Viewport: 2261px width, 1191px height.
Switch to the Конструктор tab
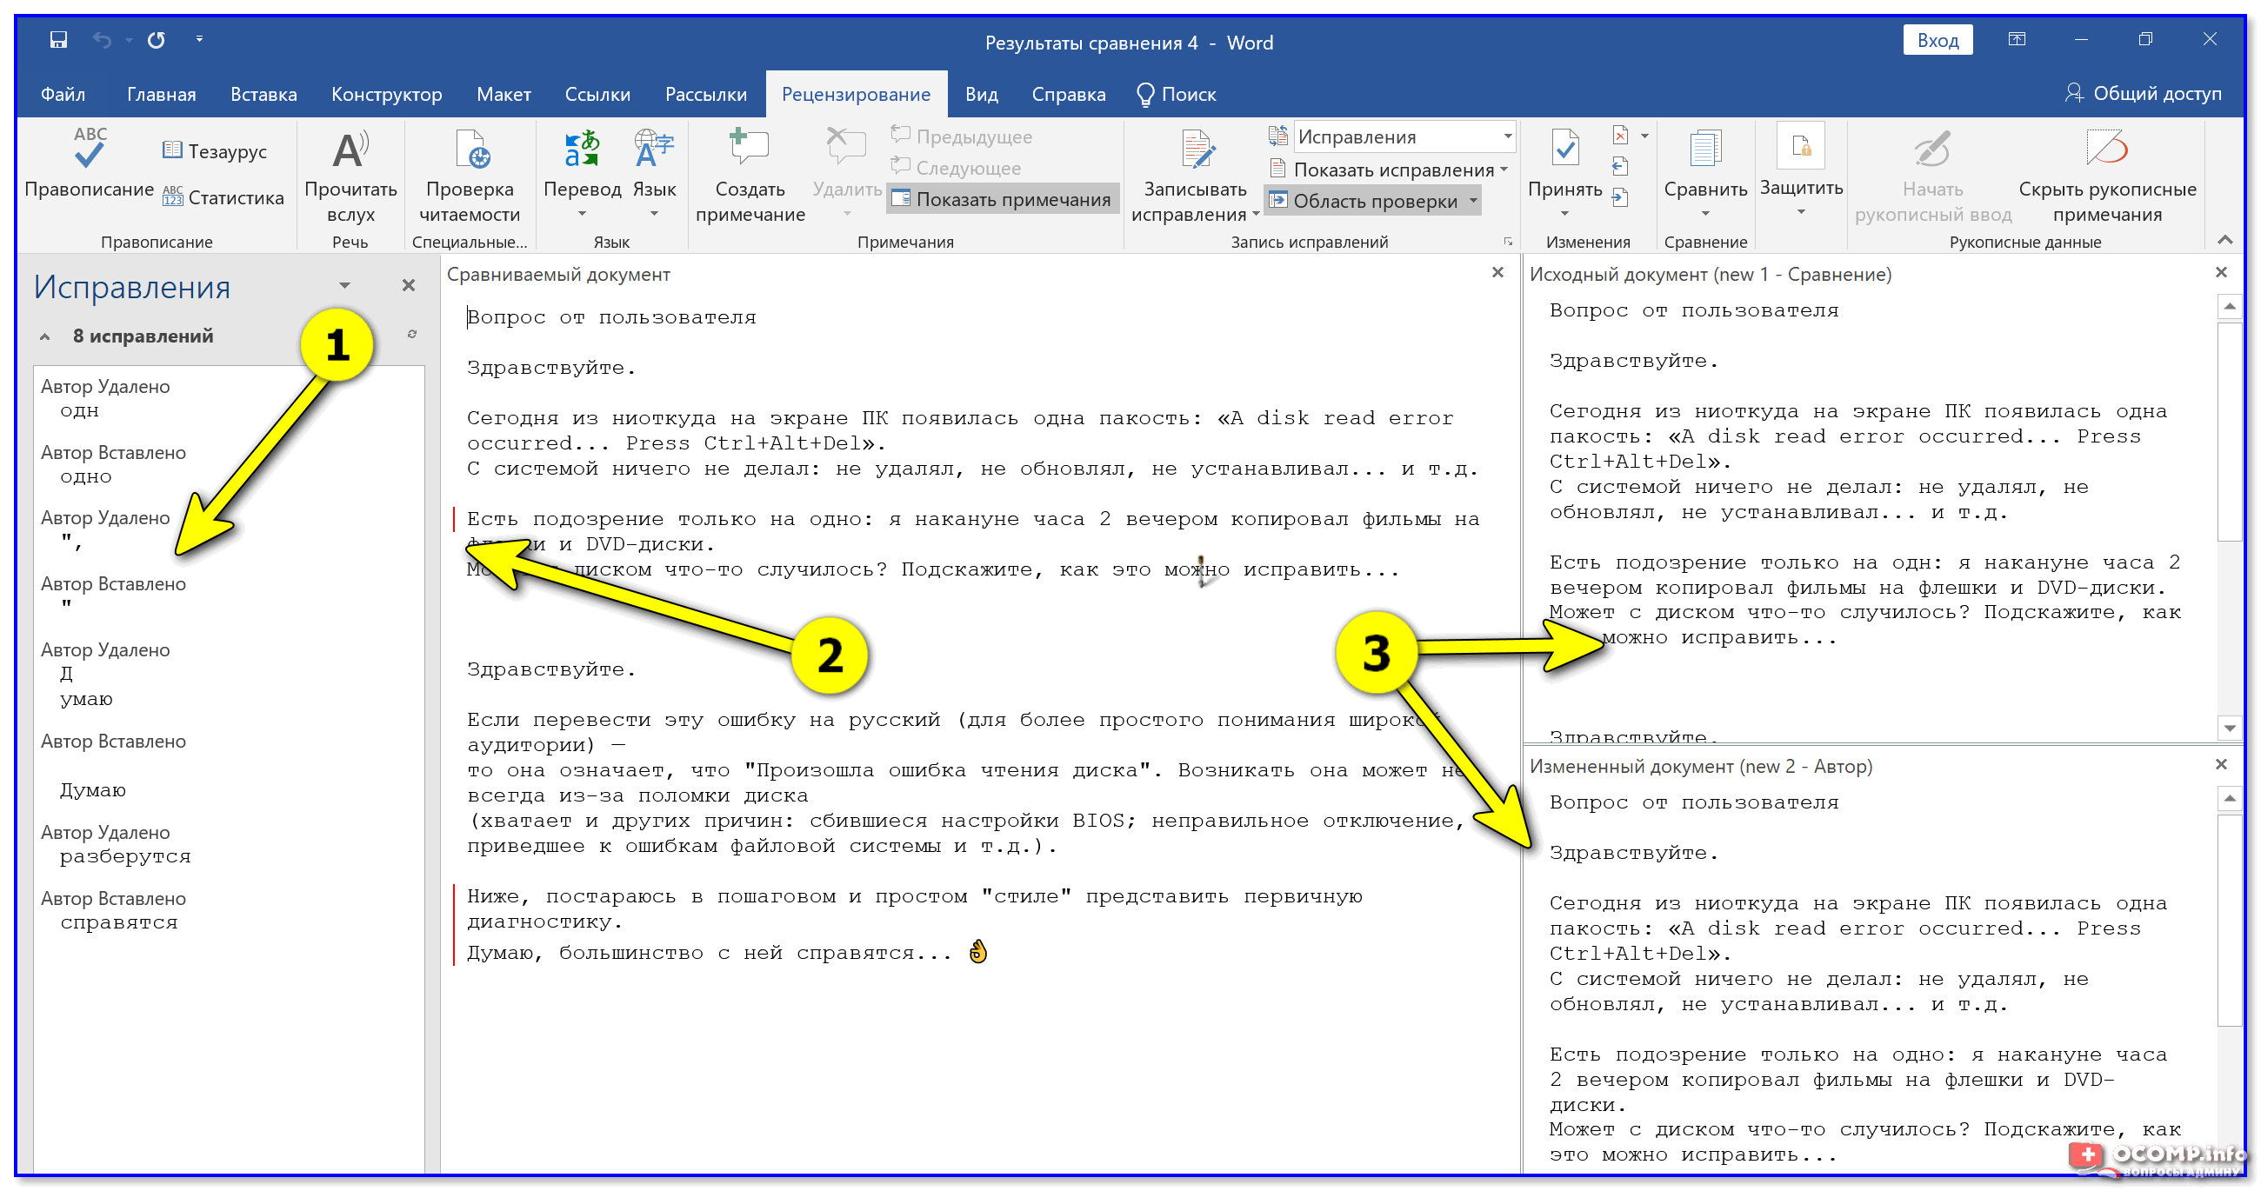[x=386, y=94]
